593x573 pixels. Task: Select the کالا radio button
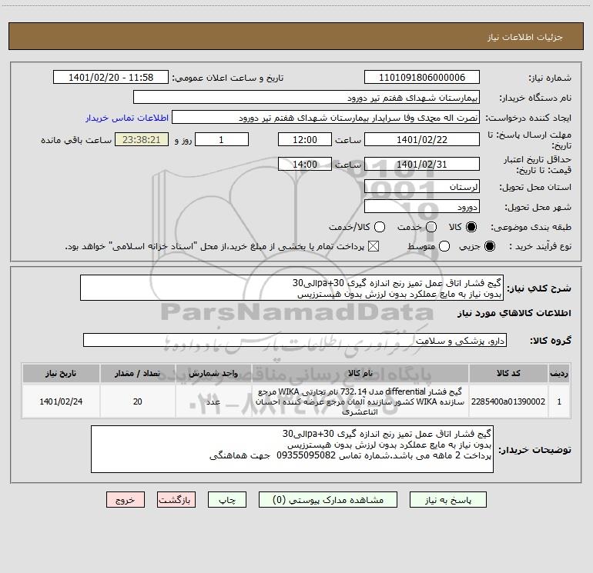point(471,227)
